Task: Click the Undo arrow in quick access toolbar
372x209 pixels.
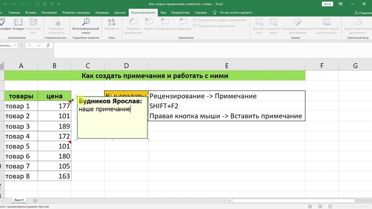Action: [x=5, y=4]
